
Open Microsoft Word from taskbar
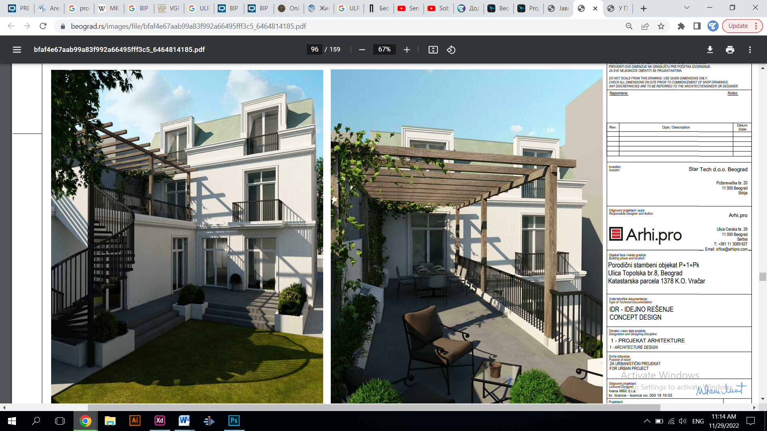click(184, 421)
